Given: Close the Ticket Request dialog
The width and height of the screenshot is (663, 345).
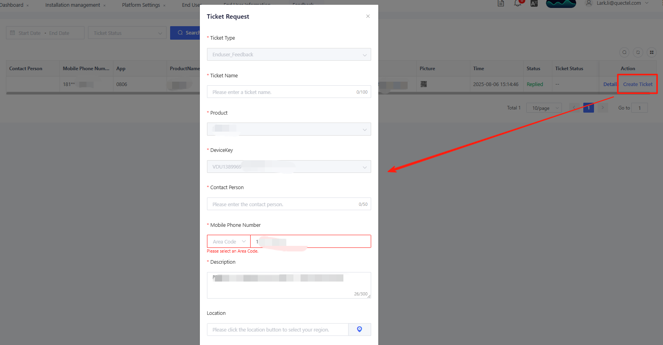Looking at the screenshot, I should (x=368, y=16).
